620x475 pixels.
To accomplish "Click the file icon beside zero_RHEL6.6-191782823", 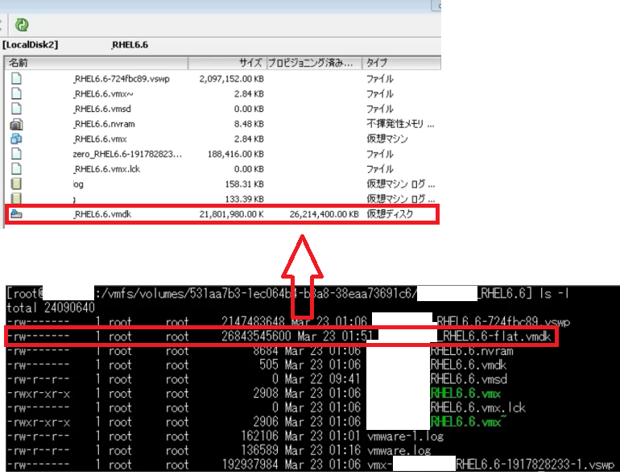I will 16,154.
